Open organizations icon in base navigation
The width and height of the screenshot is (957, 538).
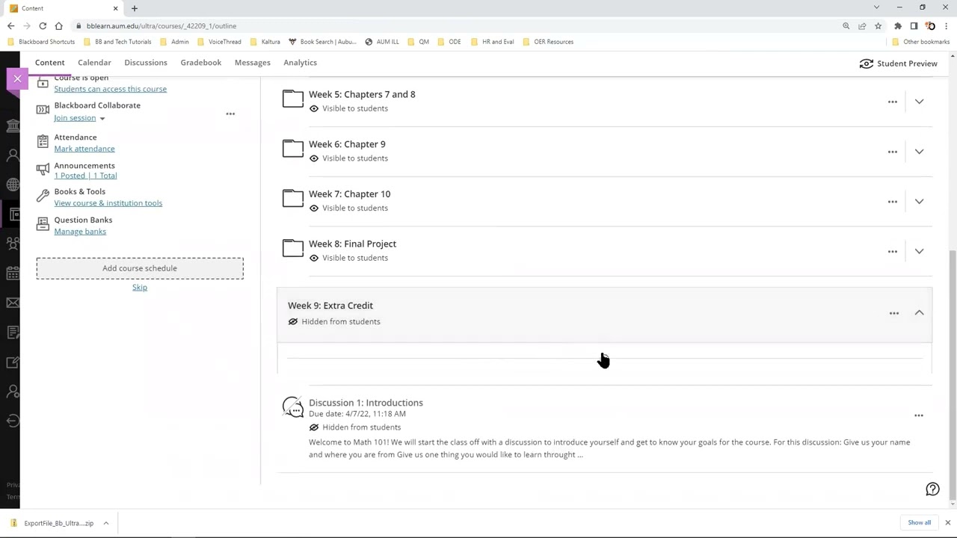pyautogui.click(x=13, y=244)
